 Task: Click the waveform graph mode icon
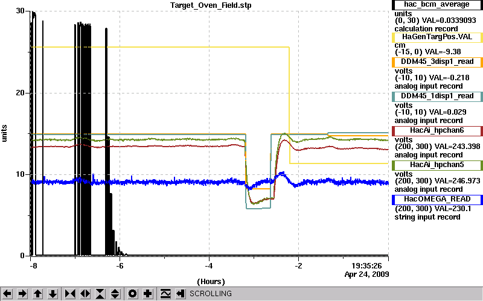click(165, 294)
